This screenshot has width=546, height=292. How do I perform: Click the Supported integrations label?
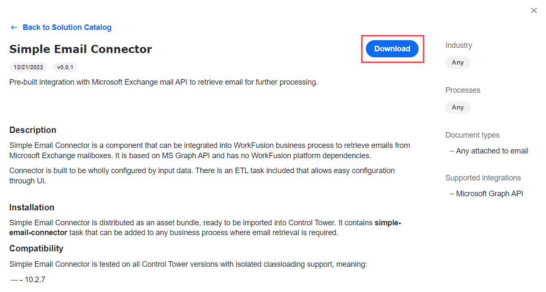coord(483,178)
